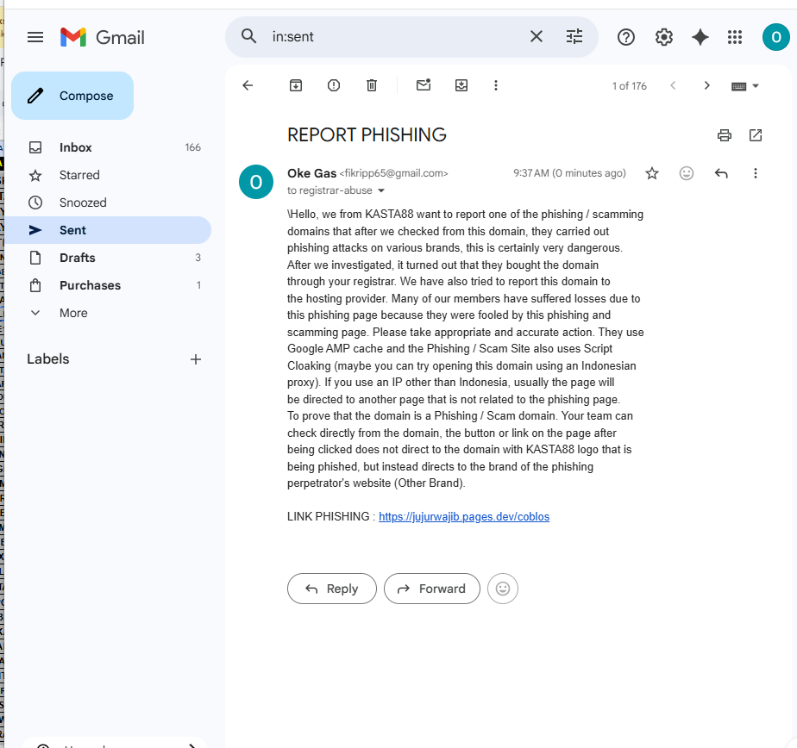Open the toolbar More options dots
This screenshot has width=797, height=748.
(496, 85)
